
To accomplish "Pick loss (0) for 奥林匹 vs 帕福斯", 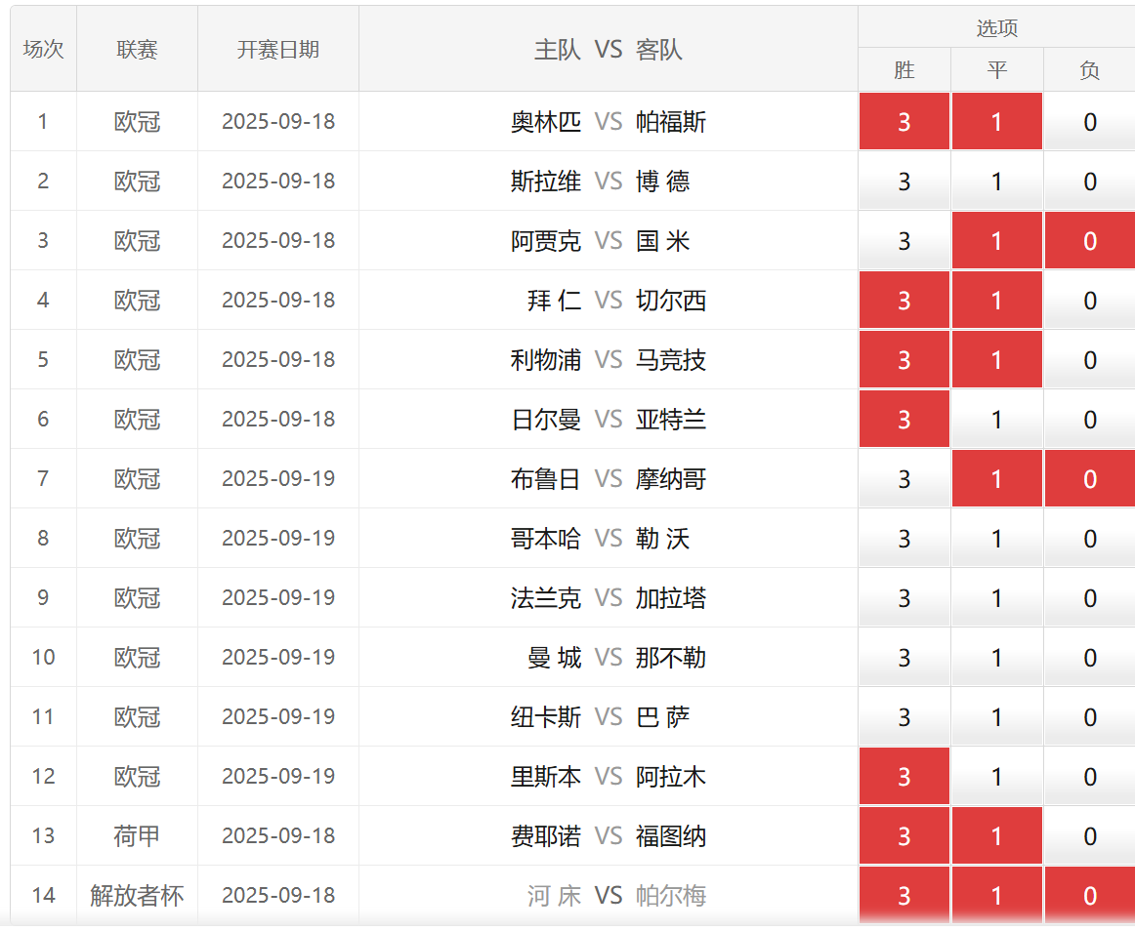I will point(1090,122).
